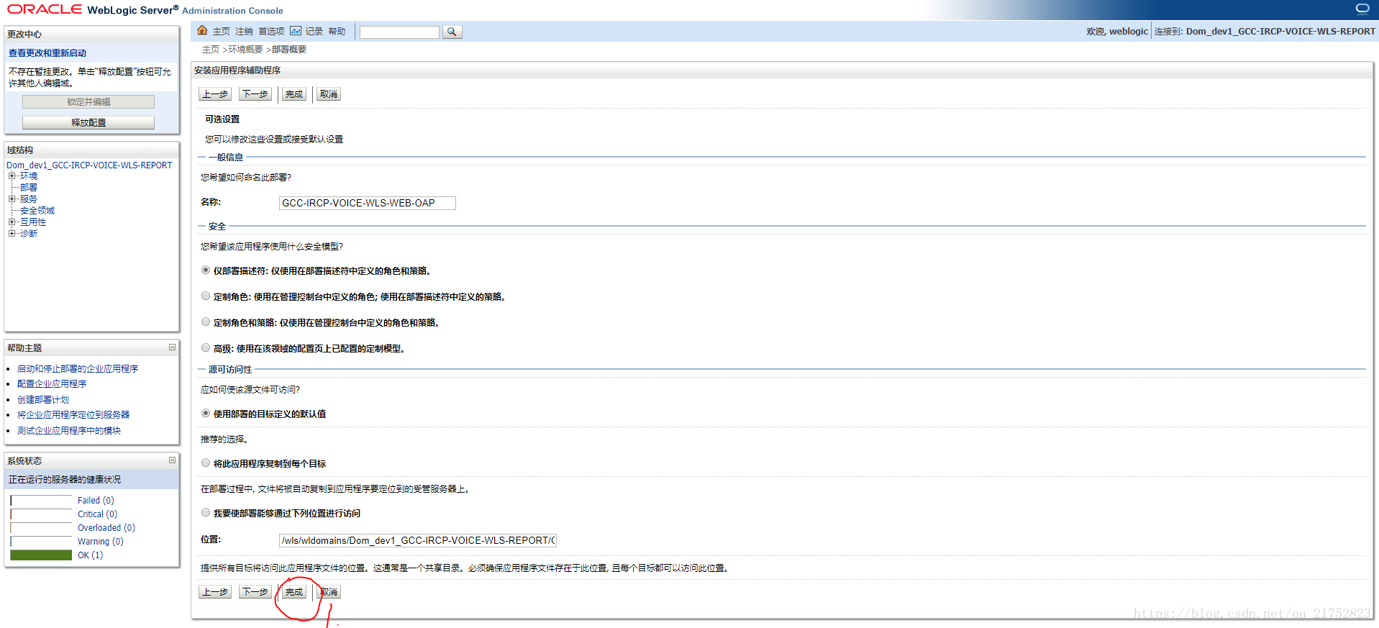
Task: Click the 名称 deployment name field
Action: click(367, 203)
